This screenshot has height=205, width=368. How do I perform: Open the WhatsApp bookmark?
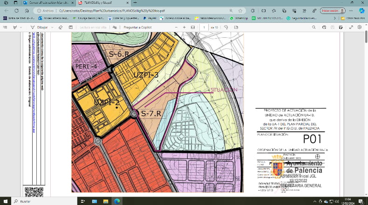(239, 18)
